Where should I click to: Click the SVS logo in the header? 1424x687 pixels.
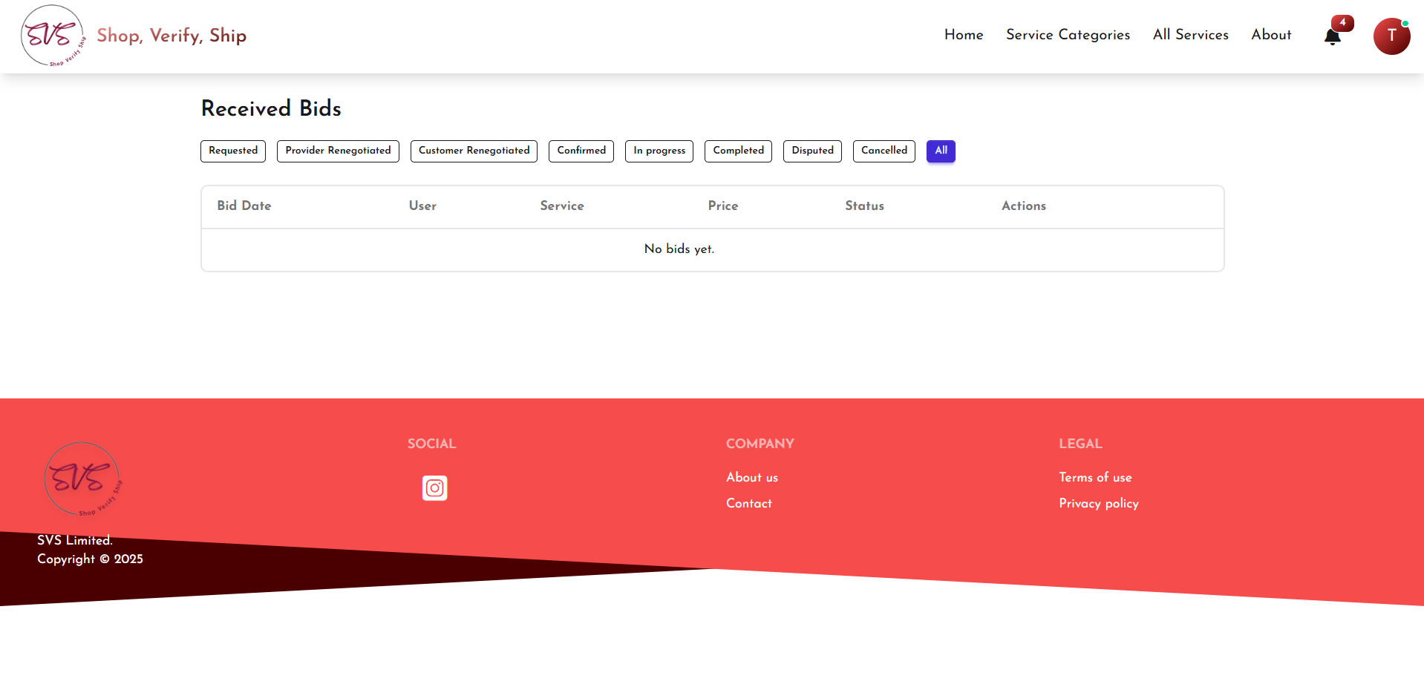coord(53,36)
